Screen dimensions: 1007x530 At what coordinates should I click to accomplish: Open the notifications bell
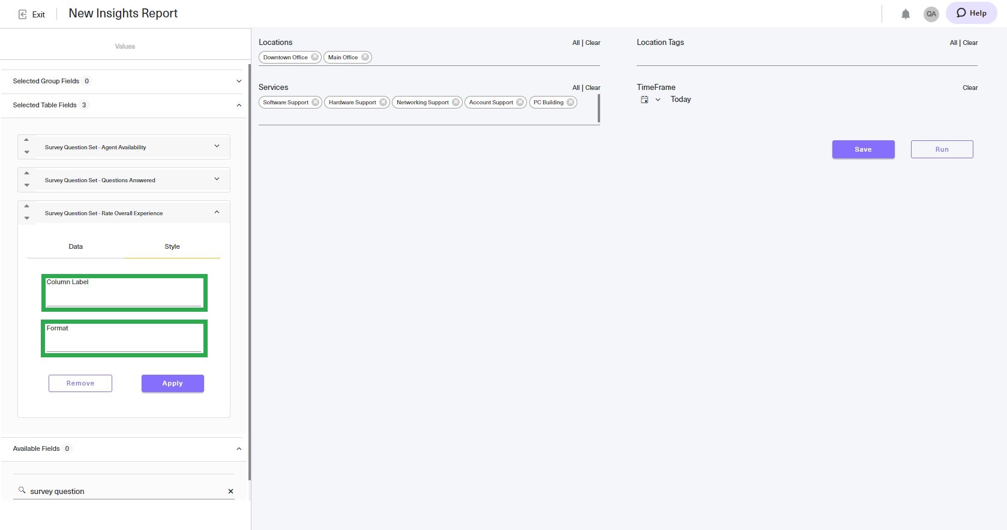tap(906, 14)
